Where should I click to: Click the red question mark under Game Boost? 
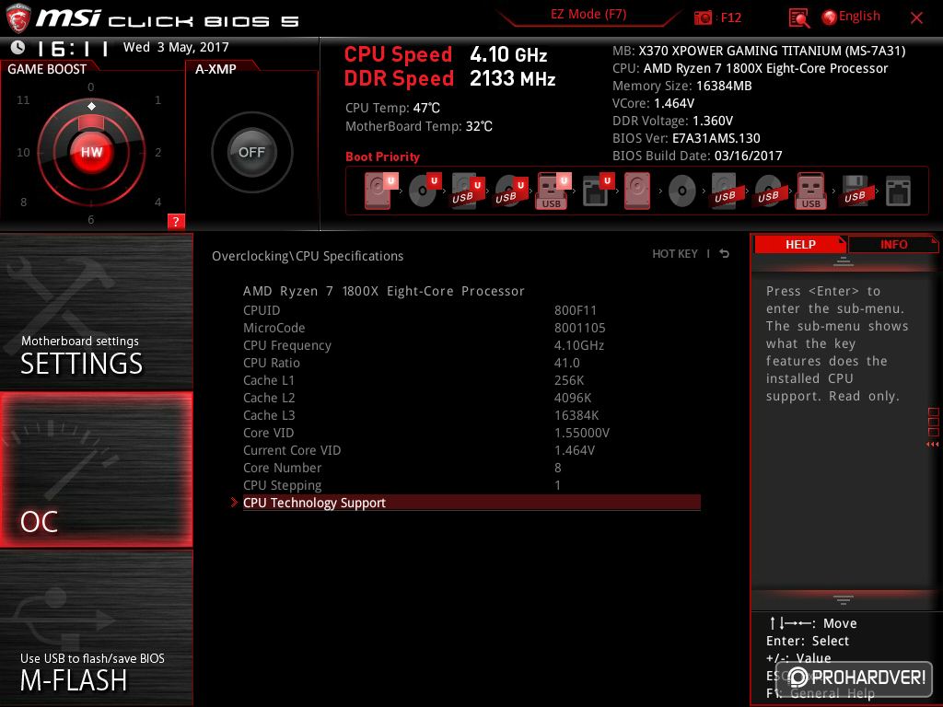(176, 221)
